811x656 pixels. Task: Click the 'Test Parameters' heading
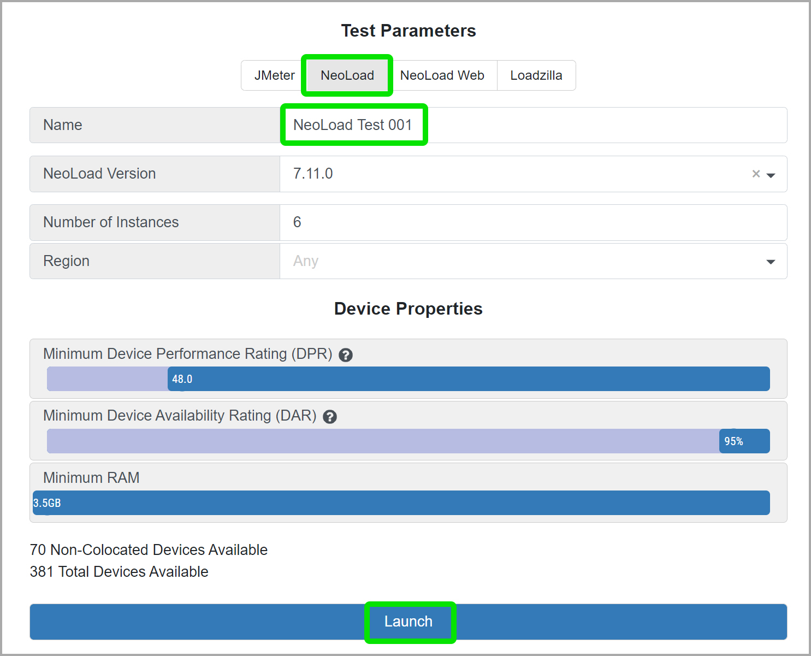(409, 31)
